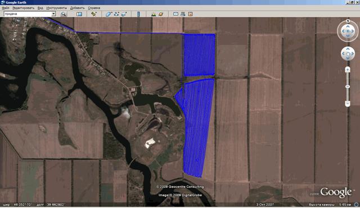This screenshot has height=208, width=360.
Task: Switch to sky planet view icon
Action: (161, 14)
